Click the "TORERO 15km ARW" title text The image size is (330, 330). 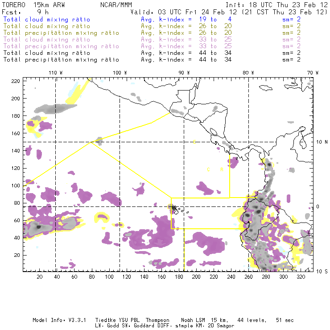click(x=33, y=5)
